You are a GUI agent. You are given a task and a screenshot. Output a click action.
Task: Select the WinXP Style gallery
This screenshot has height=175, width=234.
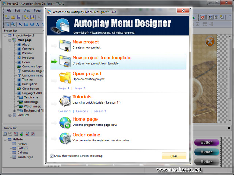point(25,157)
